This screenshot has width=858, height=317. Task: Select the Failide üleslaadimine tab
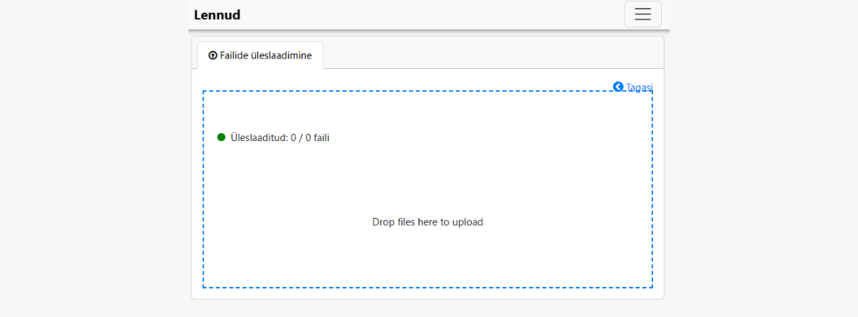coord(260,55)
